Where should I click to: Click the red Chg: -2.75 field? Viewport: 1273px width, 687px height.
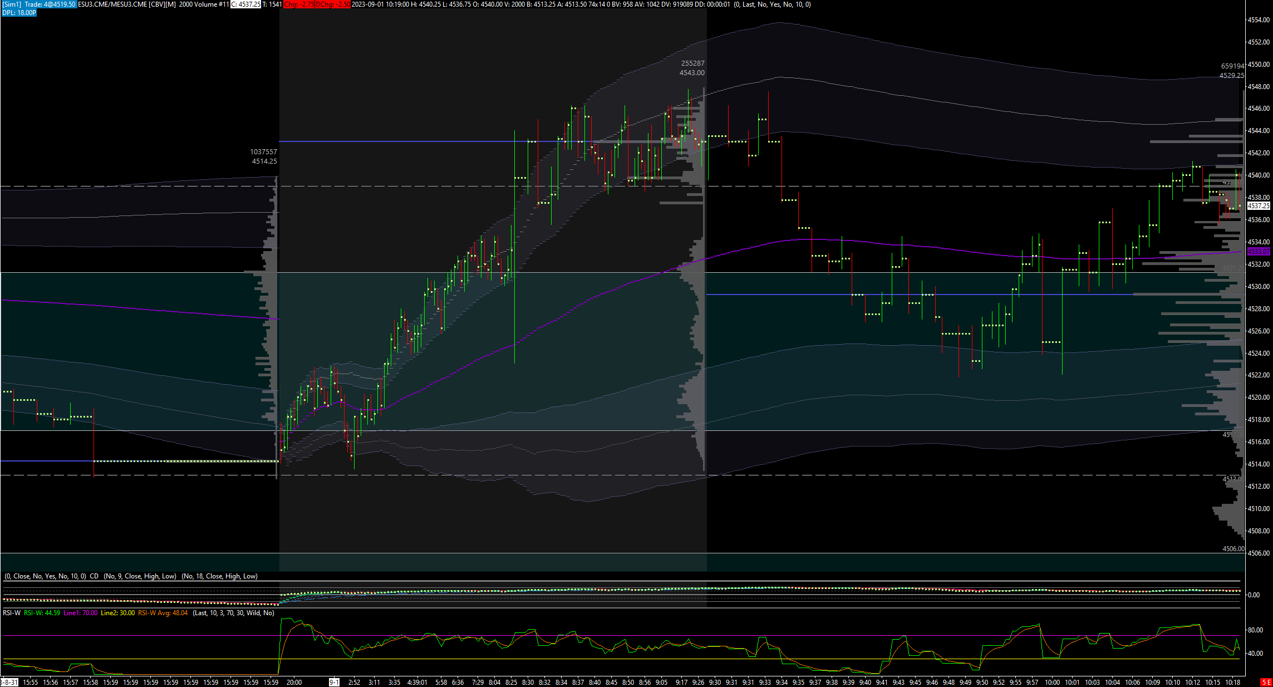[299, 4]
